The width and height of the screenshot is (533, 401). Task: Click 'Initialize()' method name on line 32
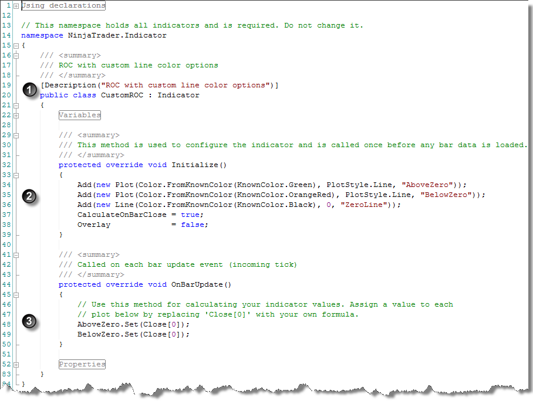(199, 165)
